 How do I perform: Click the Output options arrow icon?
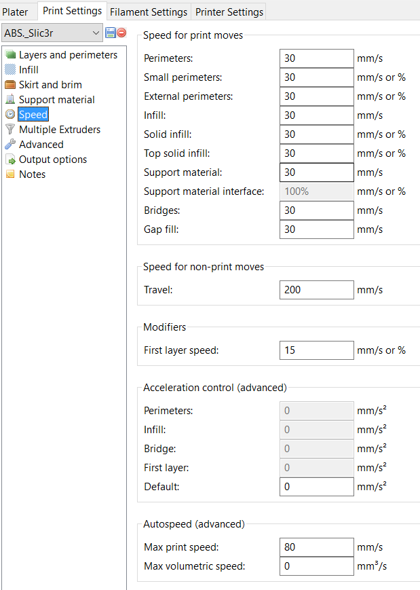10,160
